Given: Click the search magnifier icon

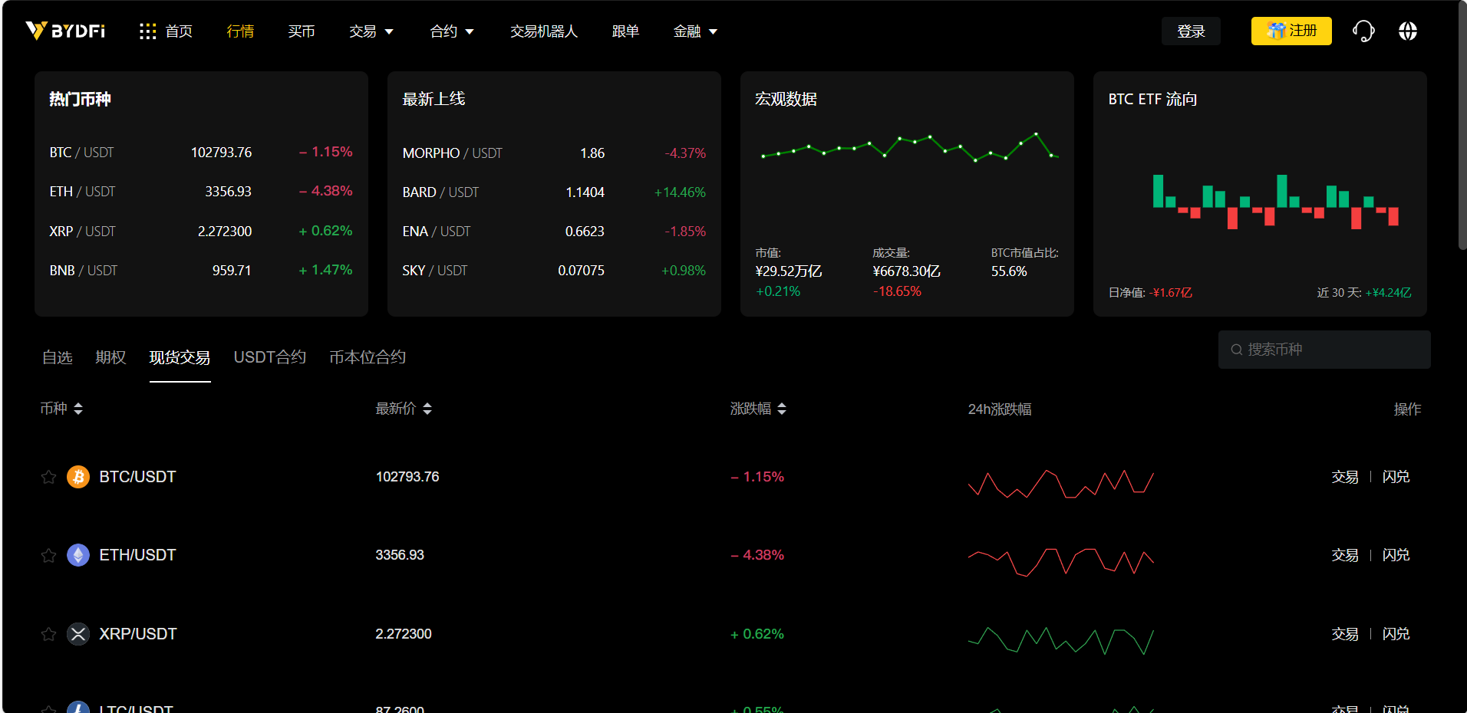Looking at the screenshot, I should 1236,350.
